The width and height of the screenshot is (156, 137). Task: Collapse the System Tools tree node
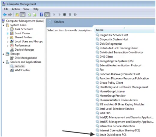pyautogui.click(x=4, y=25)
